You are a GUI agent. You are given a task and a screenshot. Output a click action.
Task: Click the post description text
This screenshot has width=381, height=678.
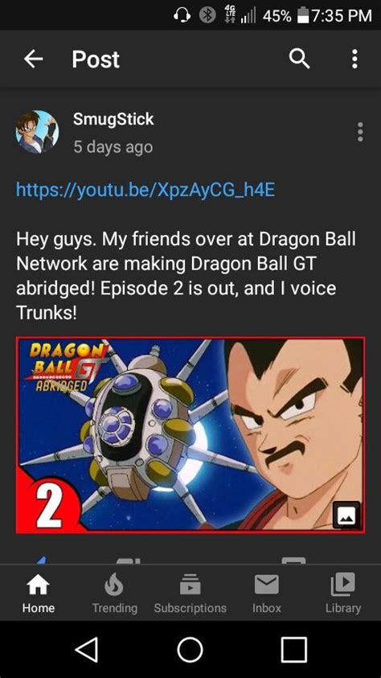coord(186,277)
